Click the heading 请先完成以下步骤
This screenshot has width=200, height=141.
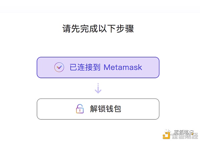pos(98,29)
